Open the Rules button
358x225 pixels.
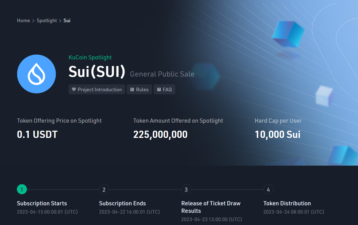[x=139, y=90]
